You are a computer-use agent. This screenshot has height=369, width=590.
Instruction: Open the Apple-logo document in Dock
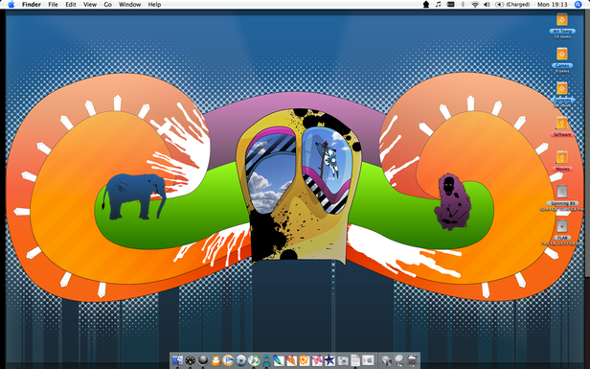click(x=368, y=360)
